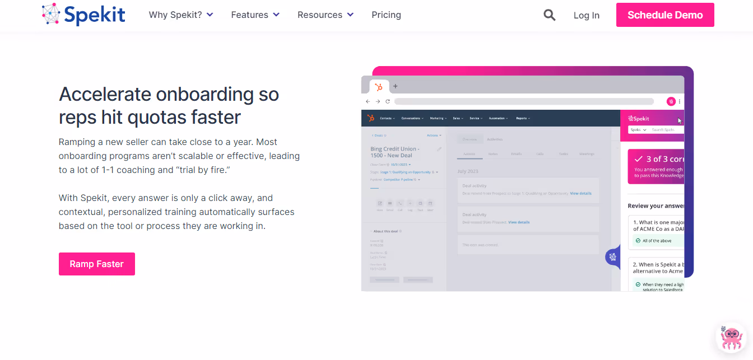The image size is (753, 360).
Task: Click the first View details link in demo
Action: point(580,193)
